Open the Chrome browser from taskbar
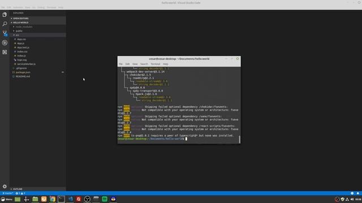362x203 pixels. [53, 199]
